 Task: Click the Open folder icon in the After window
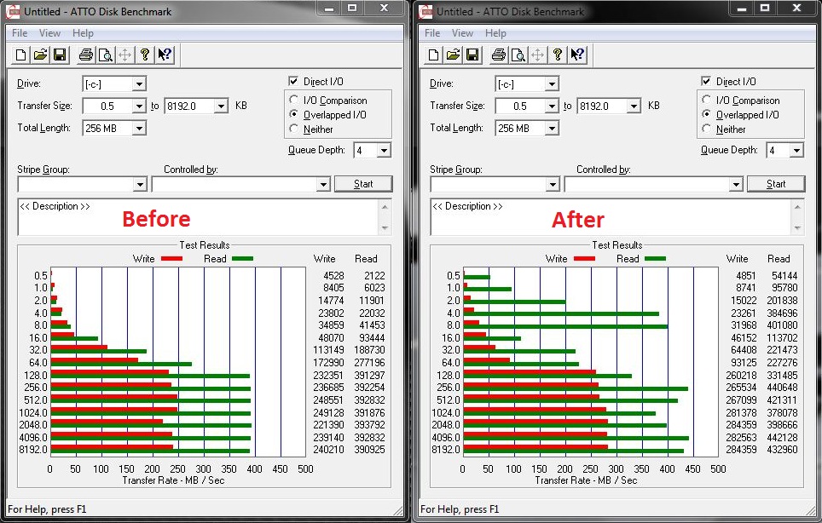(x=453, y=55)
